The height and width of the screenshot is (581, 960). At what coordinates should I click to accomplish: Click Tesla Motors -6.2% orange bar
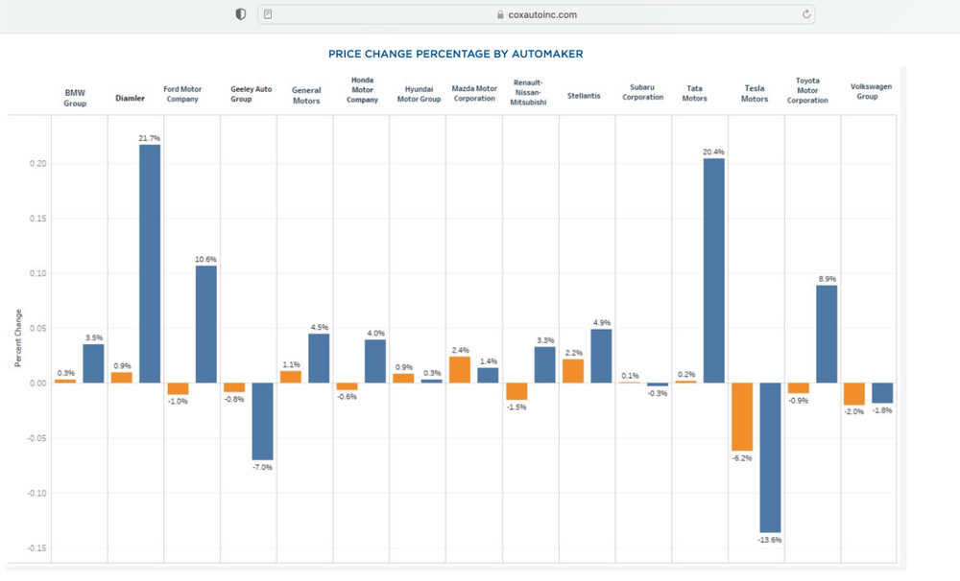pyautogui.click(x=741, y=417)
